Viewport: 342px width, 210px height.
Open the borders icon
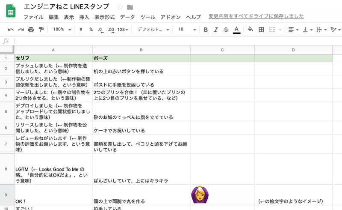point(261,30)
